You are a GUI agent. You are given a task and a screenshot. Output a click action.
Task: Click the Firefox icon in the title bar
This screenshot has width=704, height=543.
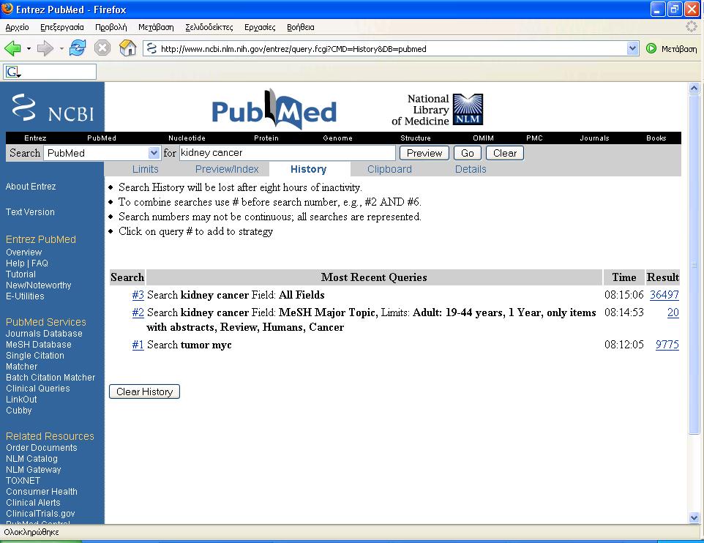(x=7, y=9)
